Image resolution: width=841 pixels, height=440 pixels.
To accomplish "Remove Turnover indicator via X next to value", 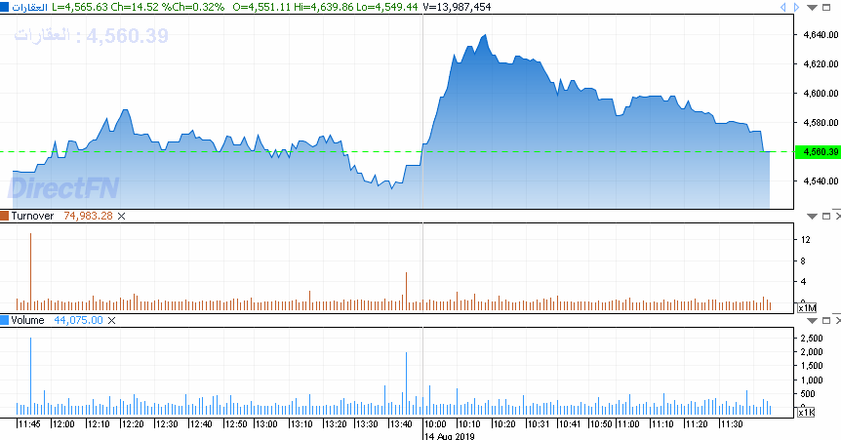I will tap(122, 216).
